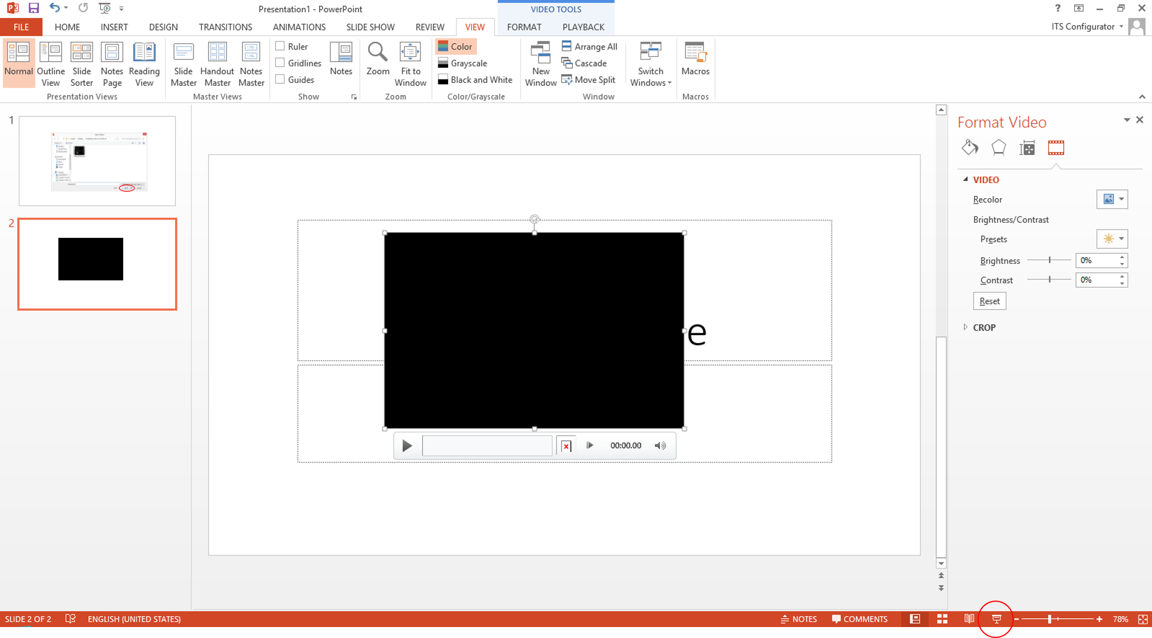
Task: Open ITS Configurator account dropdown
Action: [x=1087, y=26]
